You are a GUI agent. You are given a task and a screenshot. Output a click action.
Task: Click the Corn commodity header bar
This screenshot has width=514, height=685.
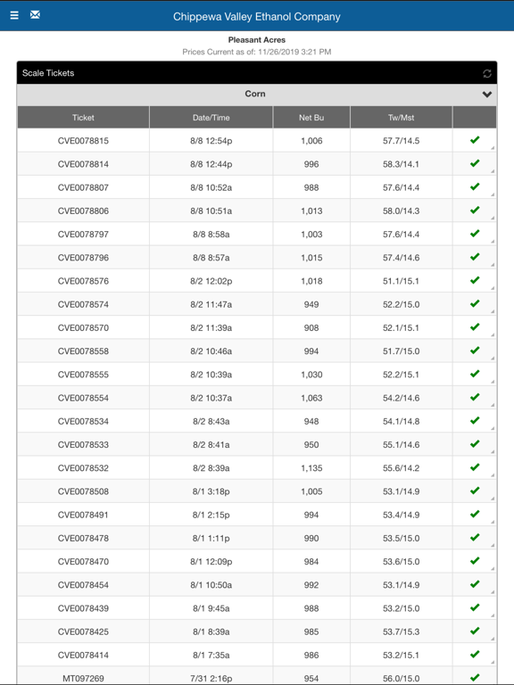click(x=257, y=95)
